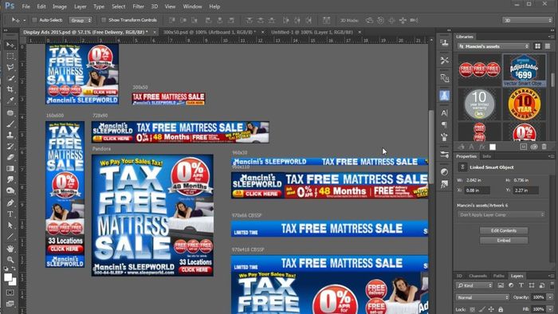Viewport: 558px width, 314px height.
Task: Toggle lock transparent pixels
Action: 472,309
